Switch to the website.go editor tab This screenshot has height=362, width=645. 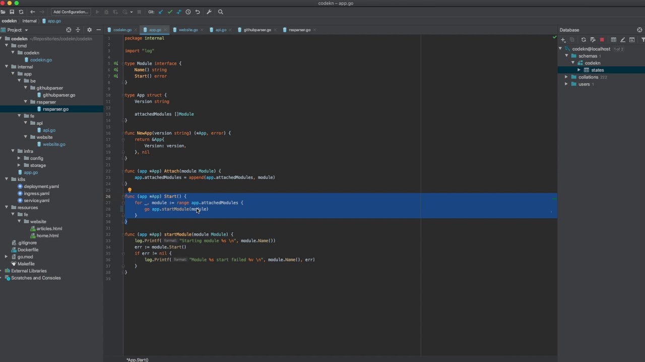(188, 30)
